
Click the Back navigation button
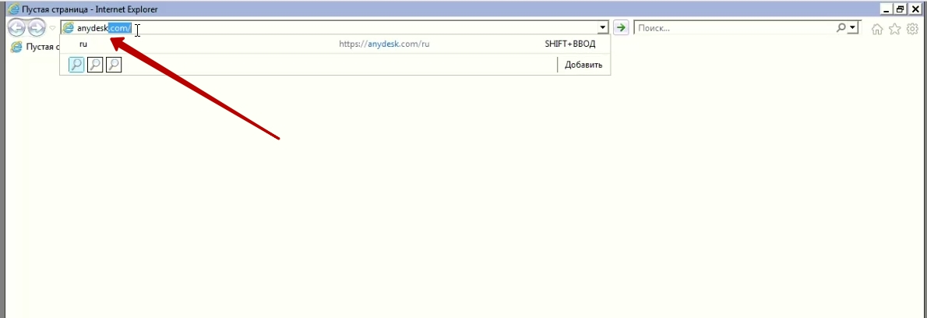[x=16, y=28]
